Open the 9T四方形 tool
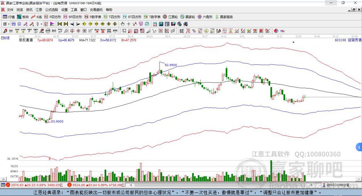Screen dimensions: 362x196 [132, 17]
